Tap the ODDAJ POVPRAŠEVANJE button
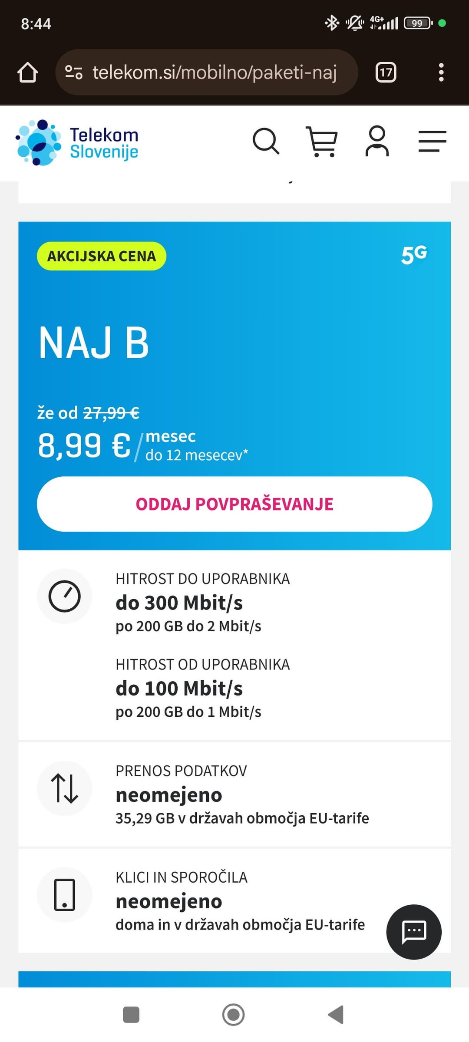 point(234,504)
